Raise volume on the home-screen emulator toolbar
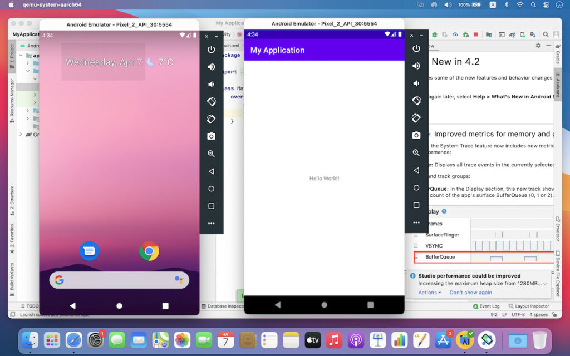Viewport: 570px width, 356px height. [x=211, y=67]
